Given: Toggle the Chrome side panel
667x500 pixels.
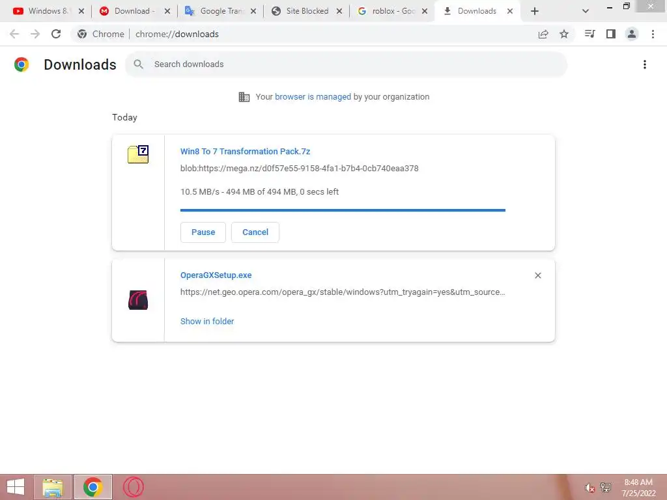Looking at the screenshot, I should click(x=611, y=34).
